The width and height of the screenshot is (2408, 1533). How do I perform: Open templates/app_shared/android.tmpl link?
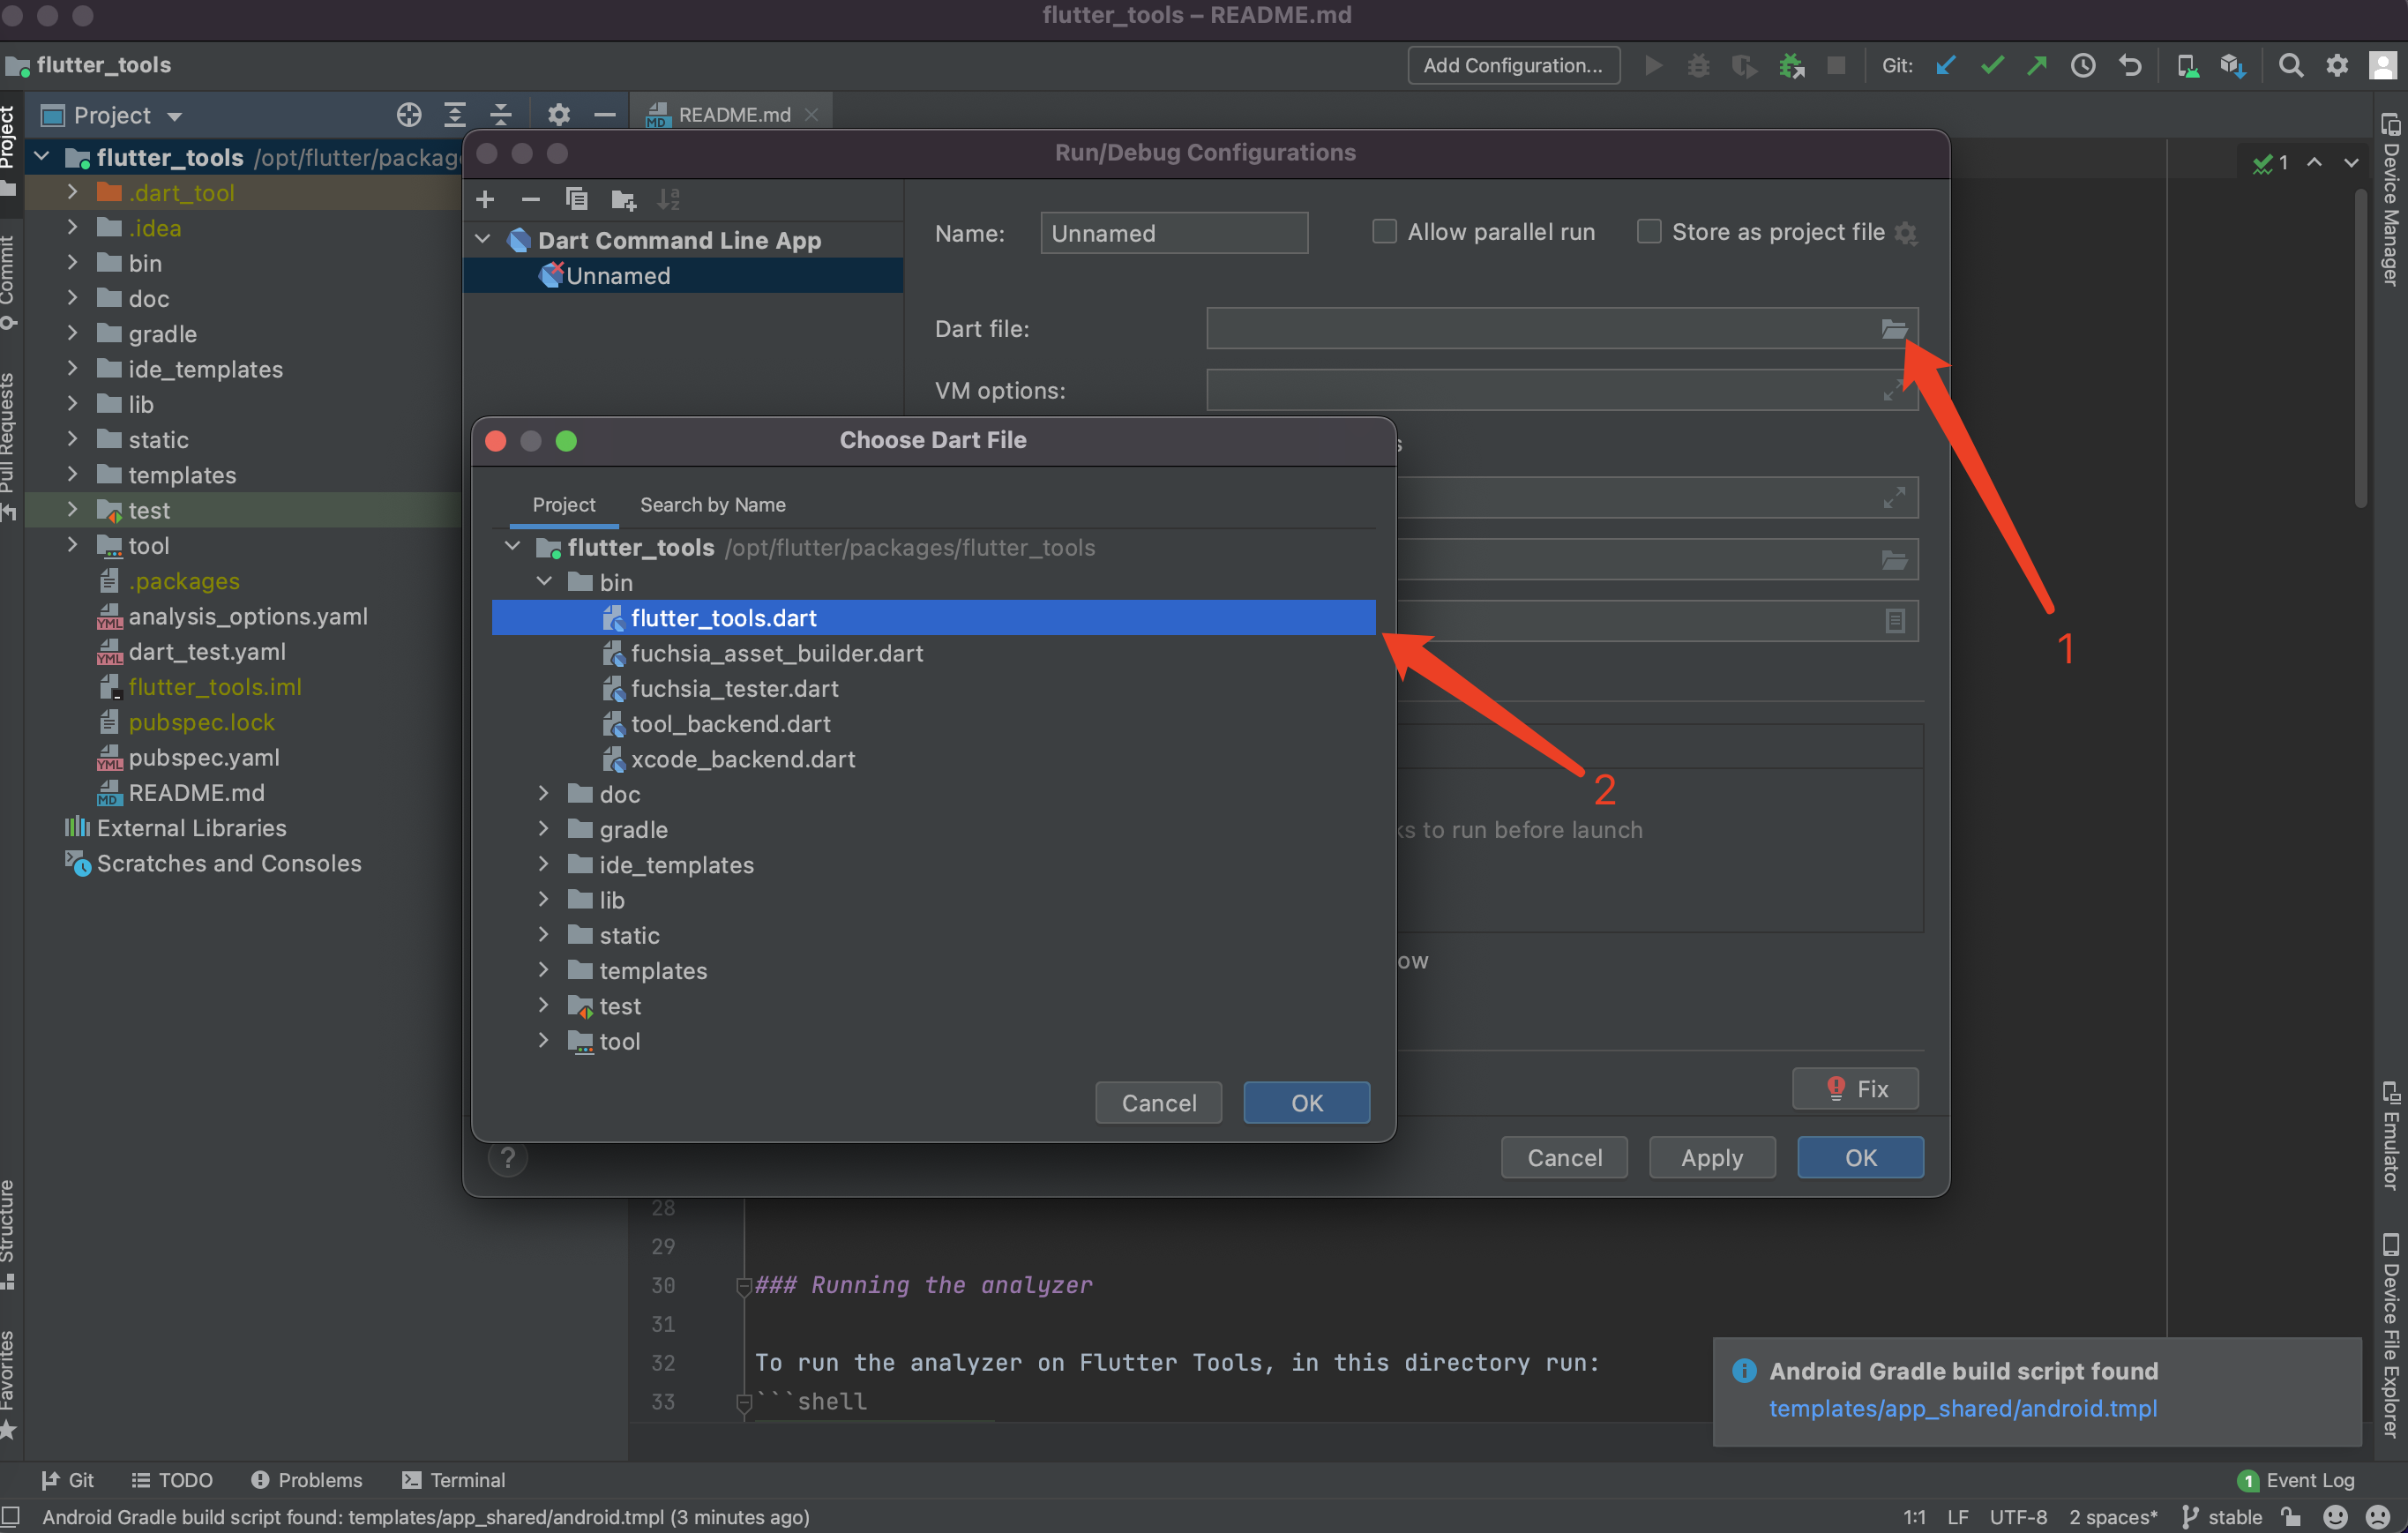pyautogui.click(x=1962, y=1409)
